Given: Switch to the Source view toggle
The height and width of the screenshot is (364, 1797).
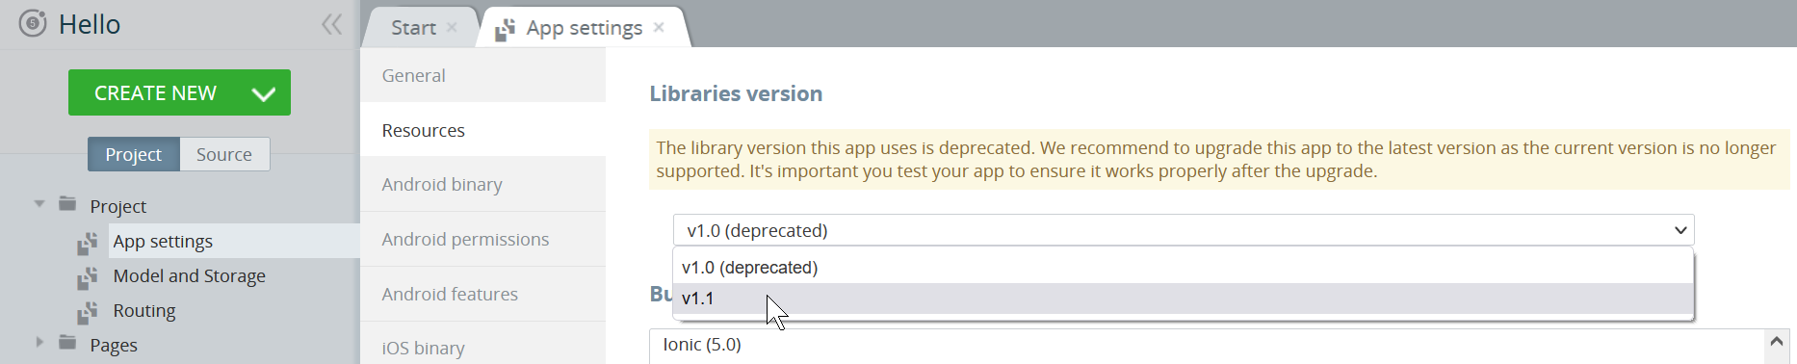Looking at the screenshot, I should click(x=224, y=154).
